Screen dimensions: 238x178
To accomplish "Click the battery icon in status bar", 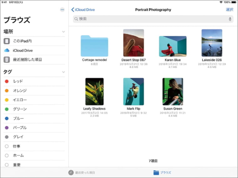I will click(x=234, y=2).
